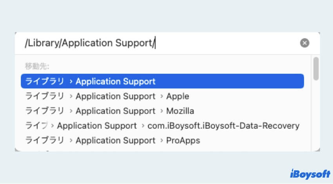The height and width of the screenshot is (184, 333).
Task: Click Application Support in the Mozilla row
Action: (116, 111)
